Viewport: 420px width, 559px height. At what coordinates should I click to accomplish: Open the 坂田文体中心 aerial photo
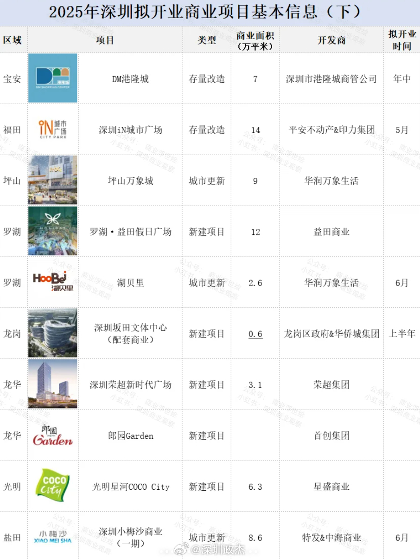tap(53, 333)
